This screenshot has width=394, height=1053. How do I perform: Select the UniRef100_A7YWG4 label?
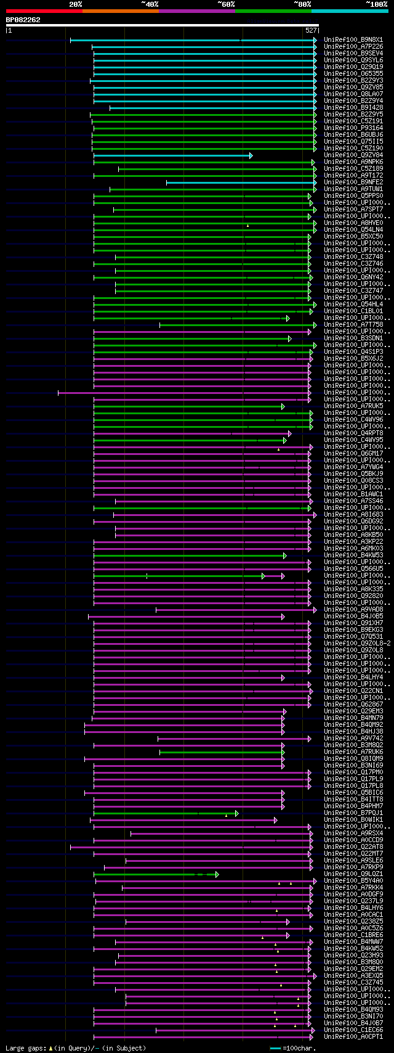coord(353,467)
